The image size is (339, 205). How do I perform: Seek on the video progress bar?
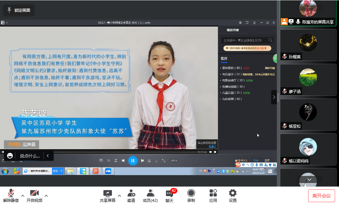124,152
